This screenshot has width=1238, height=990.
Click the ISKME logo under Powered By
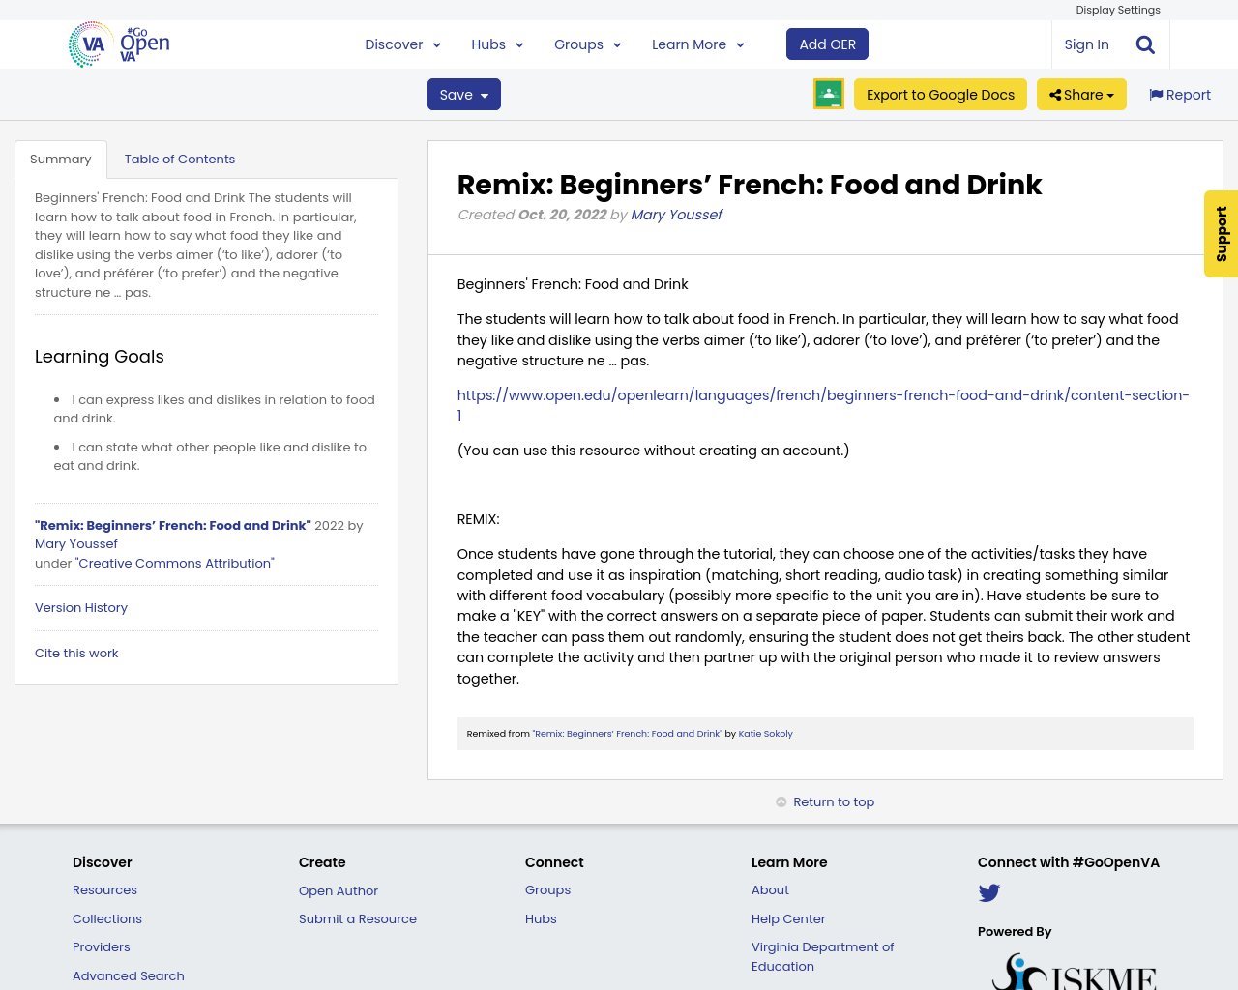pyautogui.click(x=1072, y=972)
